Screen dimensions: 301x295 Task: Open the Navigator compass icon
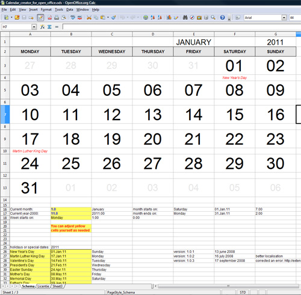(192, 17)
